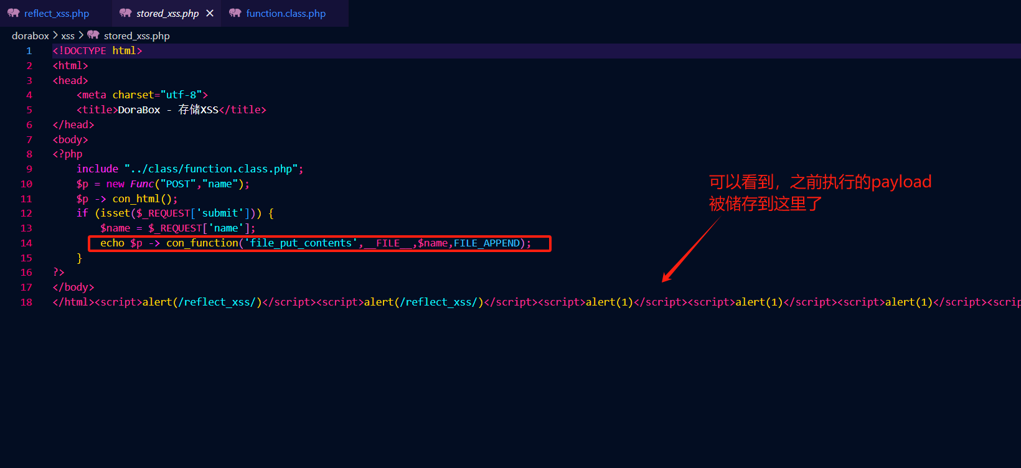Click the </html> tag on line 18
Image resolution: width=1021 pixels, height=468 pixels.
pos(73,302)
